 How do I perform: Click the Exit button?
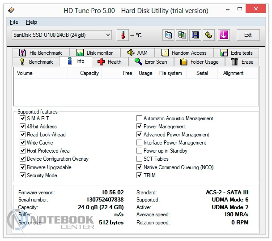tap(247, 35)
